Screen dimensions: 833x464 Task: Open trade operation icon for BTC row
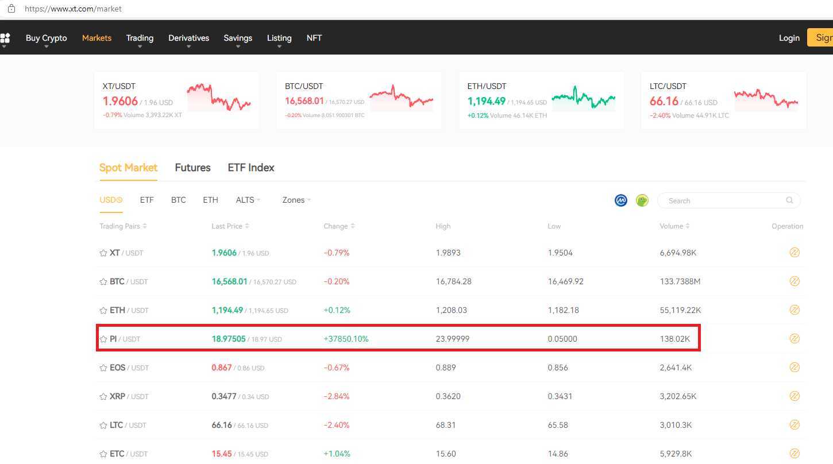[x=795, y=281]
